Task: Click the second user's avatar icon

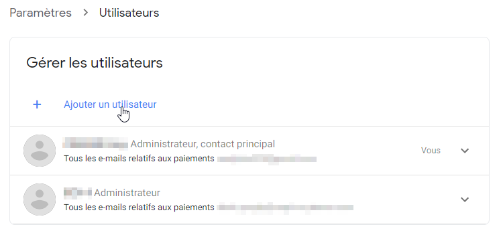Action: [40, 199]
